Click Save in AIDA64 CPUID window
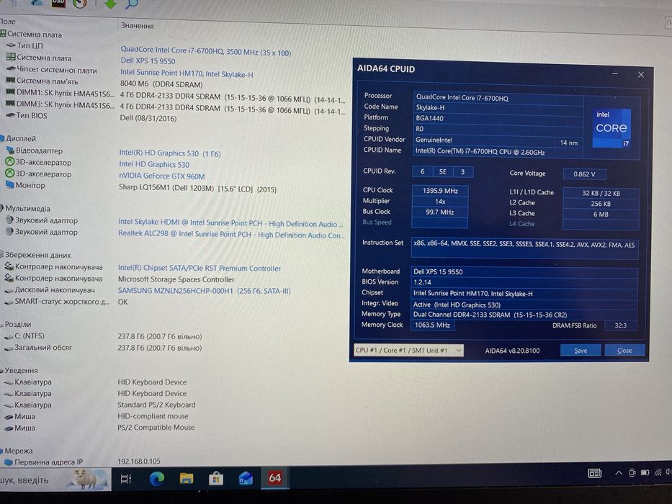 coord(581,351)
